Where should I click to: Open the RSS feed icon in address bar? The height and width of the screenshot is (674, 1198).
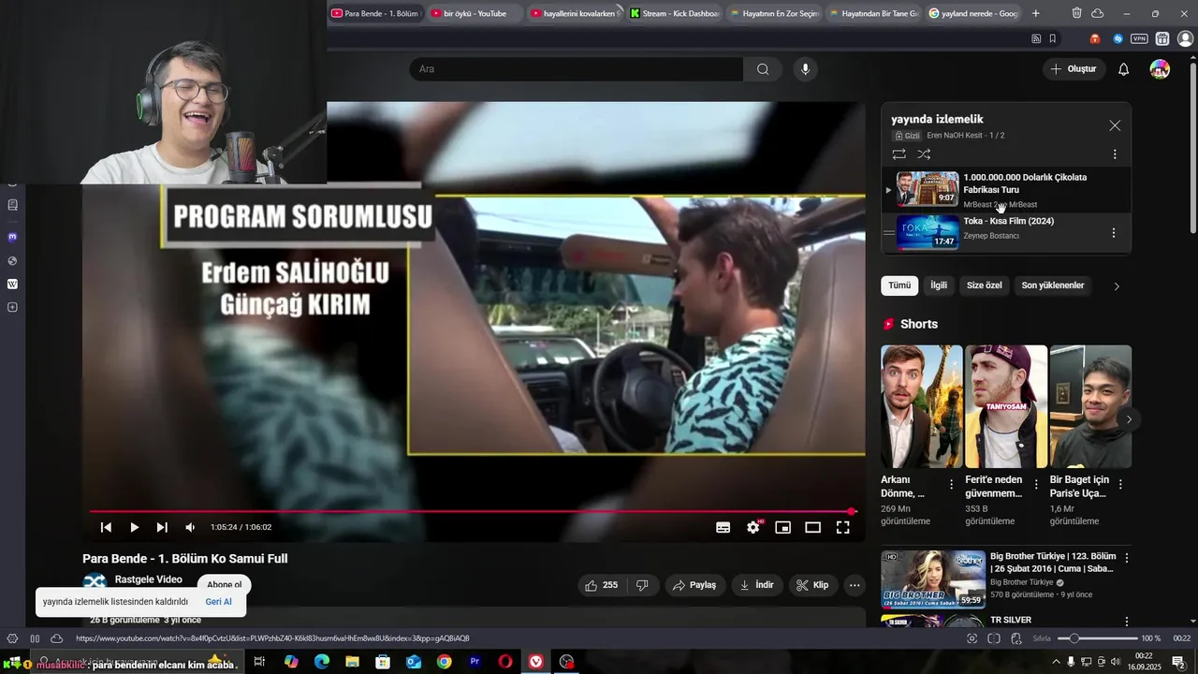(1036, 38)
